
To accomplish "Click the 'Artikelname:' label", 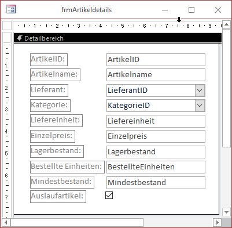I will (x=55, y=75).
